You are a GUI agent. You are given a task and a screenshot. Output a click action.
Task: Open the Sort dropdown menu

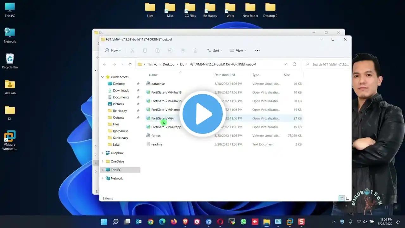[214, 51]
